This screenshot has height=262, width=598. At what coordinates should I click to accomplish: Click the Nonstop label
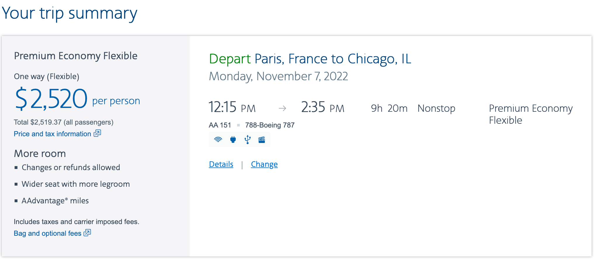(x=436, y=109)
